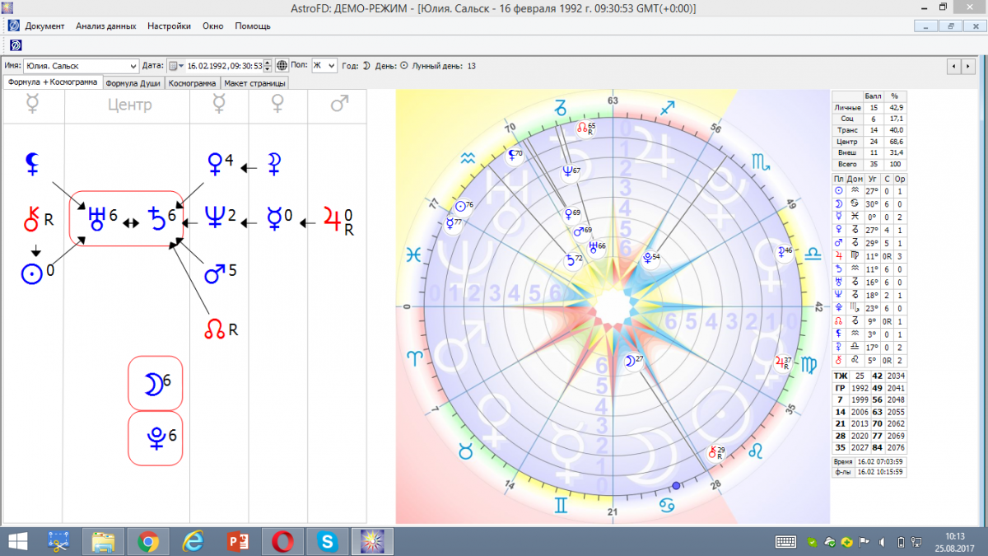The width and height of the screenshot is (988, 556).
Task: Expand the gender 'Пол' dropdown
Action: point(330,66)
